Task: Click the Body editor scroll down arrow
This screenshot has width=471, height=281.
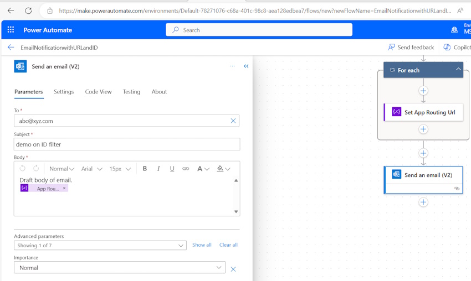Action: pos(236,212)
